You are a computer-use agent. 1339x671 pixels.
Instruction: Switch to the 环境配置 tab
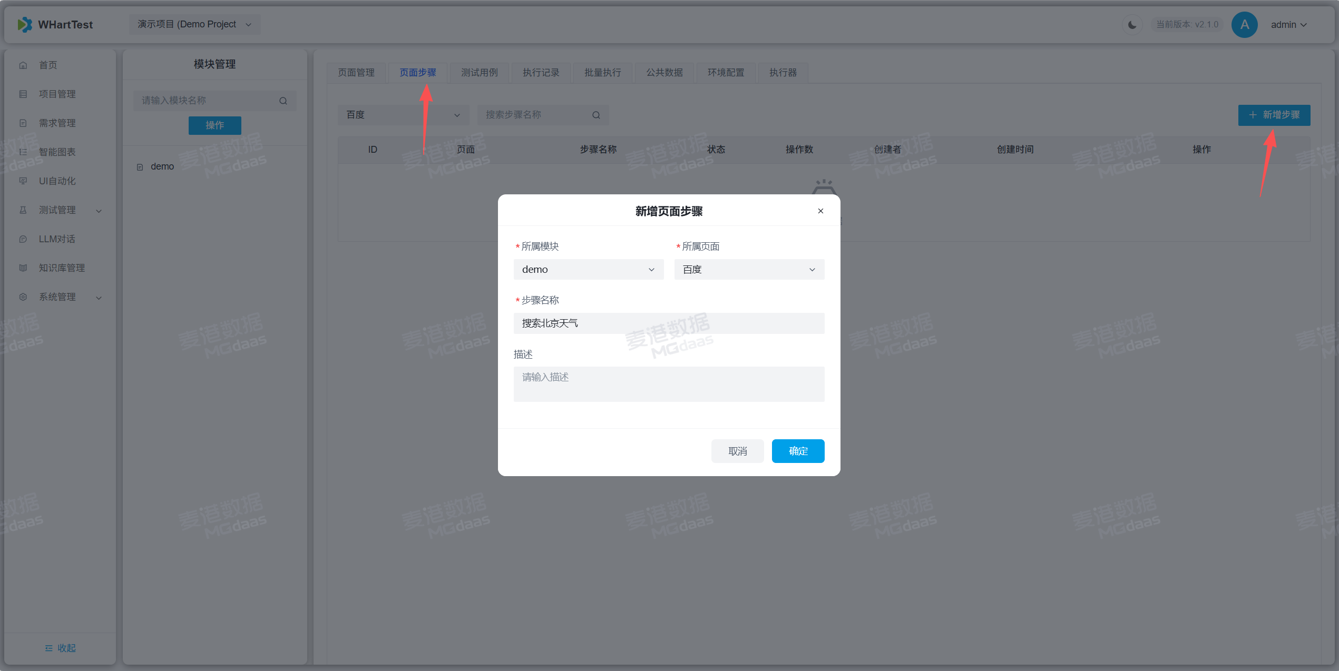726,73
